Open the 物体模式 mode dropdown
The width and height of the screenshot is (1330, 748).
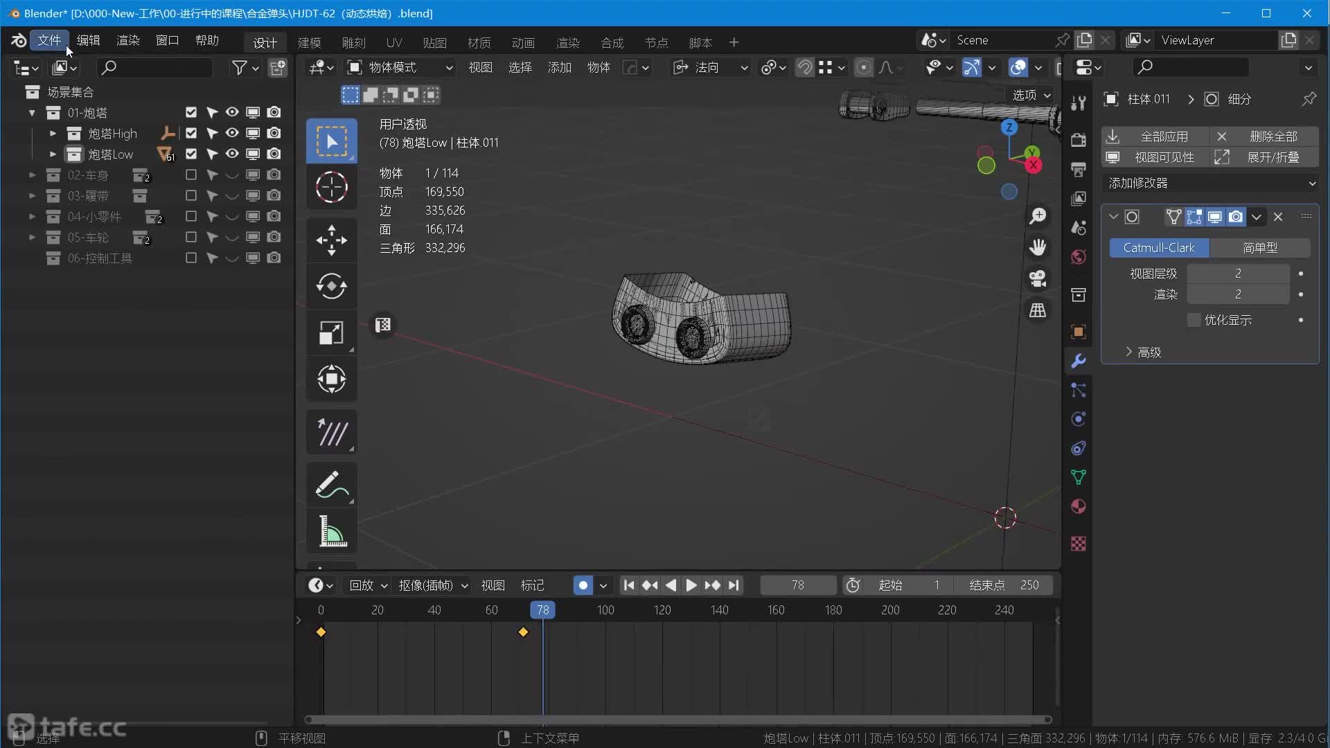click(x=400, y=67)
